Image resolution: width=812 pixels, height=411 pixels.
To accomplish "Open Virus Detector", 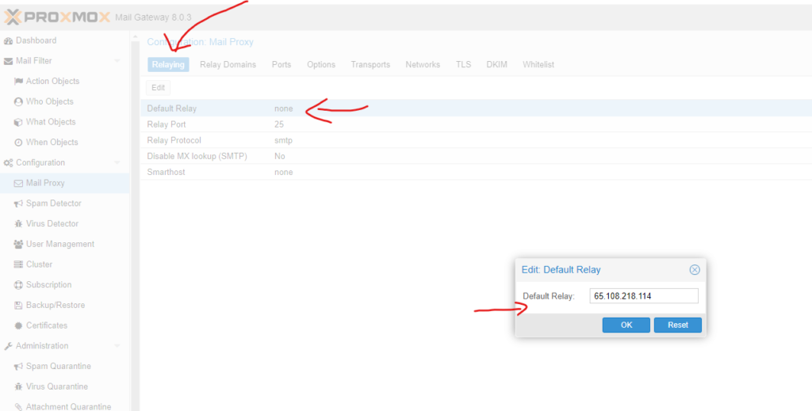I will (52, 224).
